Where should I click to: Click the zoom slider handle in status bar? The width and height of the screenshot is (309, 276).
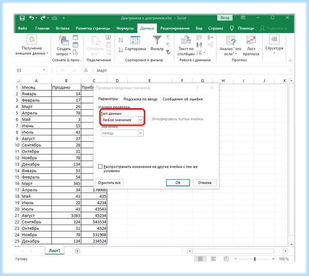point(255,259)
